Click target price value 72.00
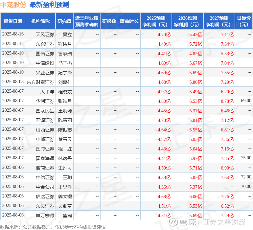The height and width of the screenshot is (230, 253). pos(246,177)
